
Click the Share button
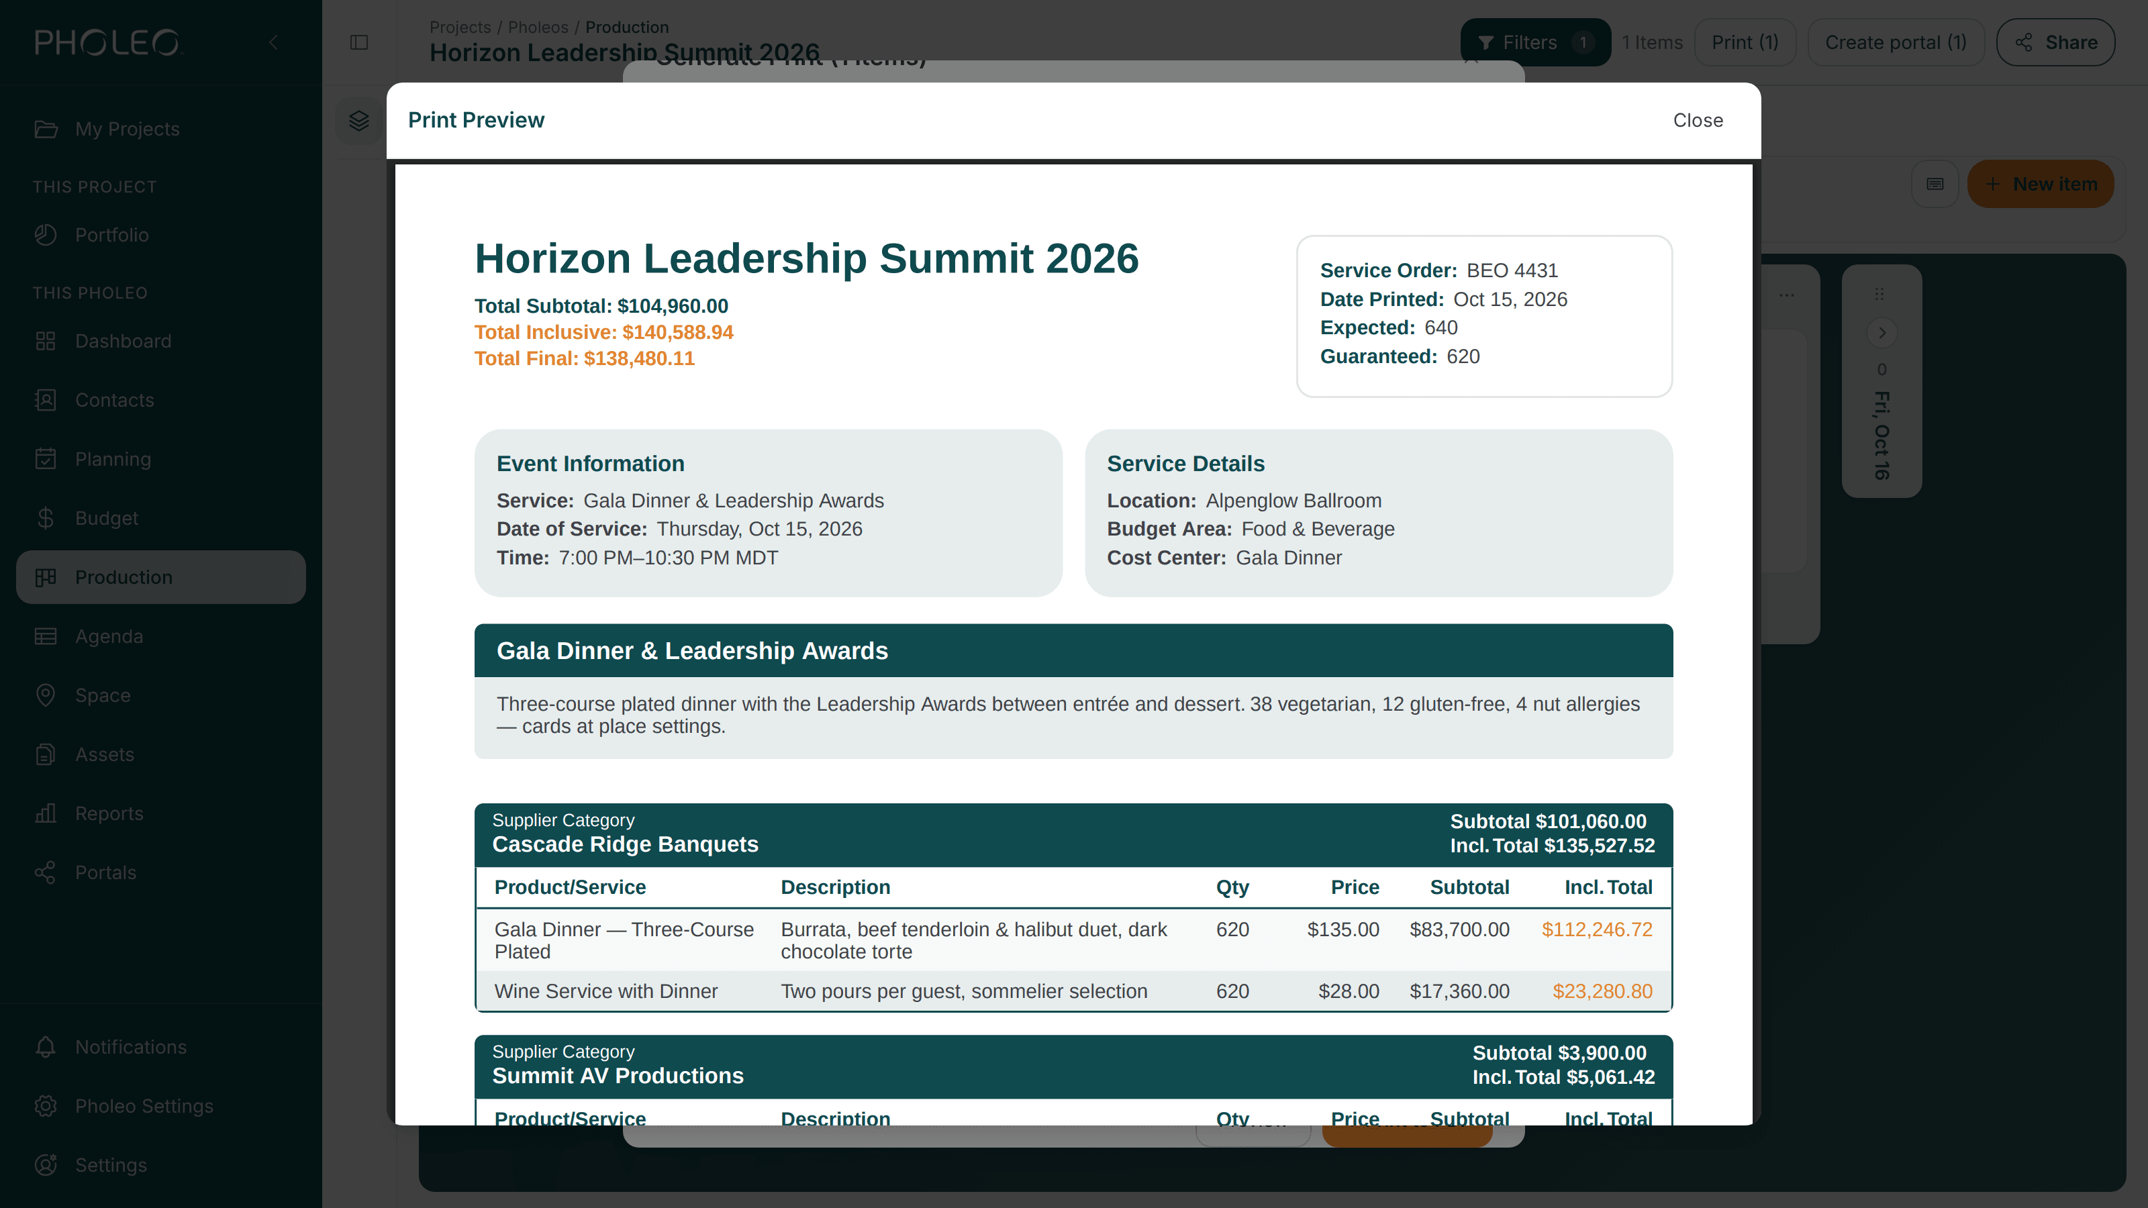(2055, 42)
